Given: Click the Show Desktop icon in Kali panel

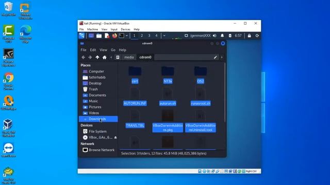Looking at the screenshot, I should coord(91,35).
